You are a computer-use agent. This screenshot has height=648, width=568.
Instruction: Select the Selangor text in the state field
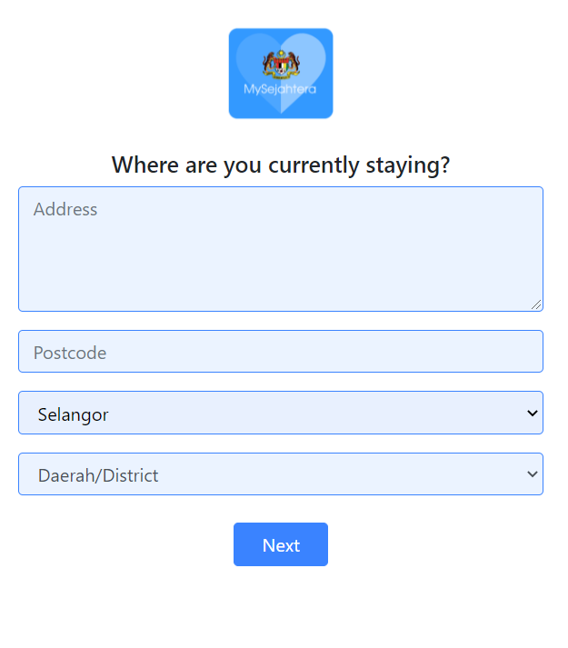(73, 415)
